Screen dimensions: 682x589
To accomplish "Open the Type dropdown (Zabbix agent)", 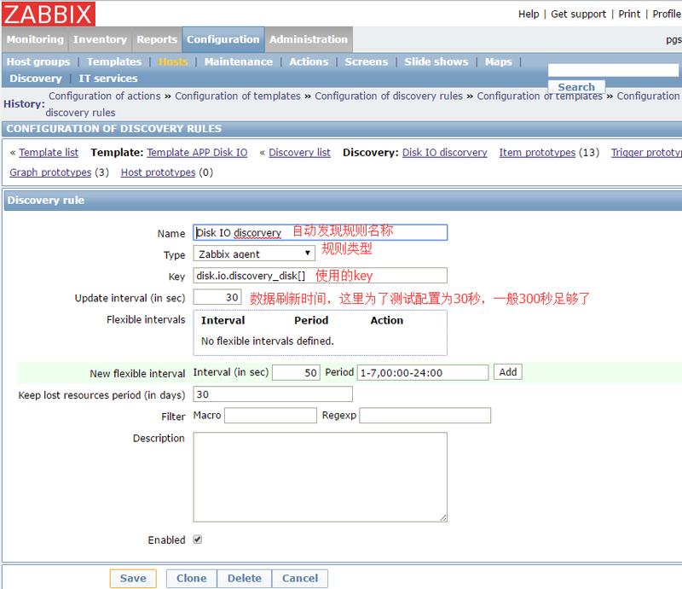I will click(254, 254).
